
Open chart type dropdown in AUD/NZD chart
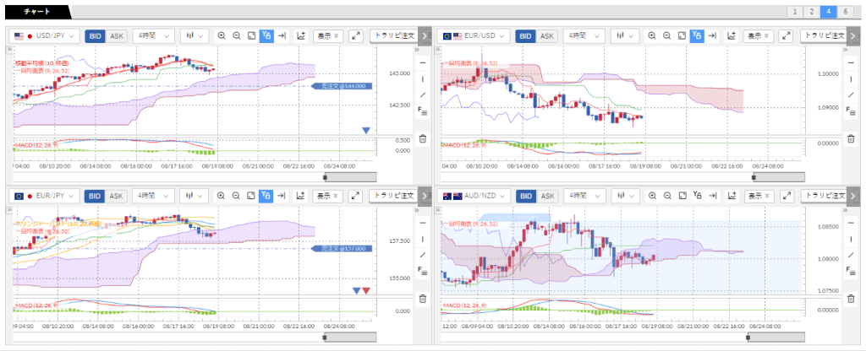click(624, 196)
